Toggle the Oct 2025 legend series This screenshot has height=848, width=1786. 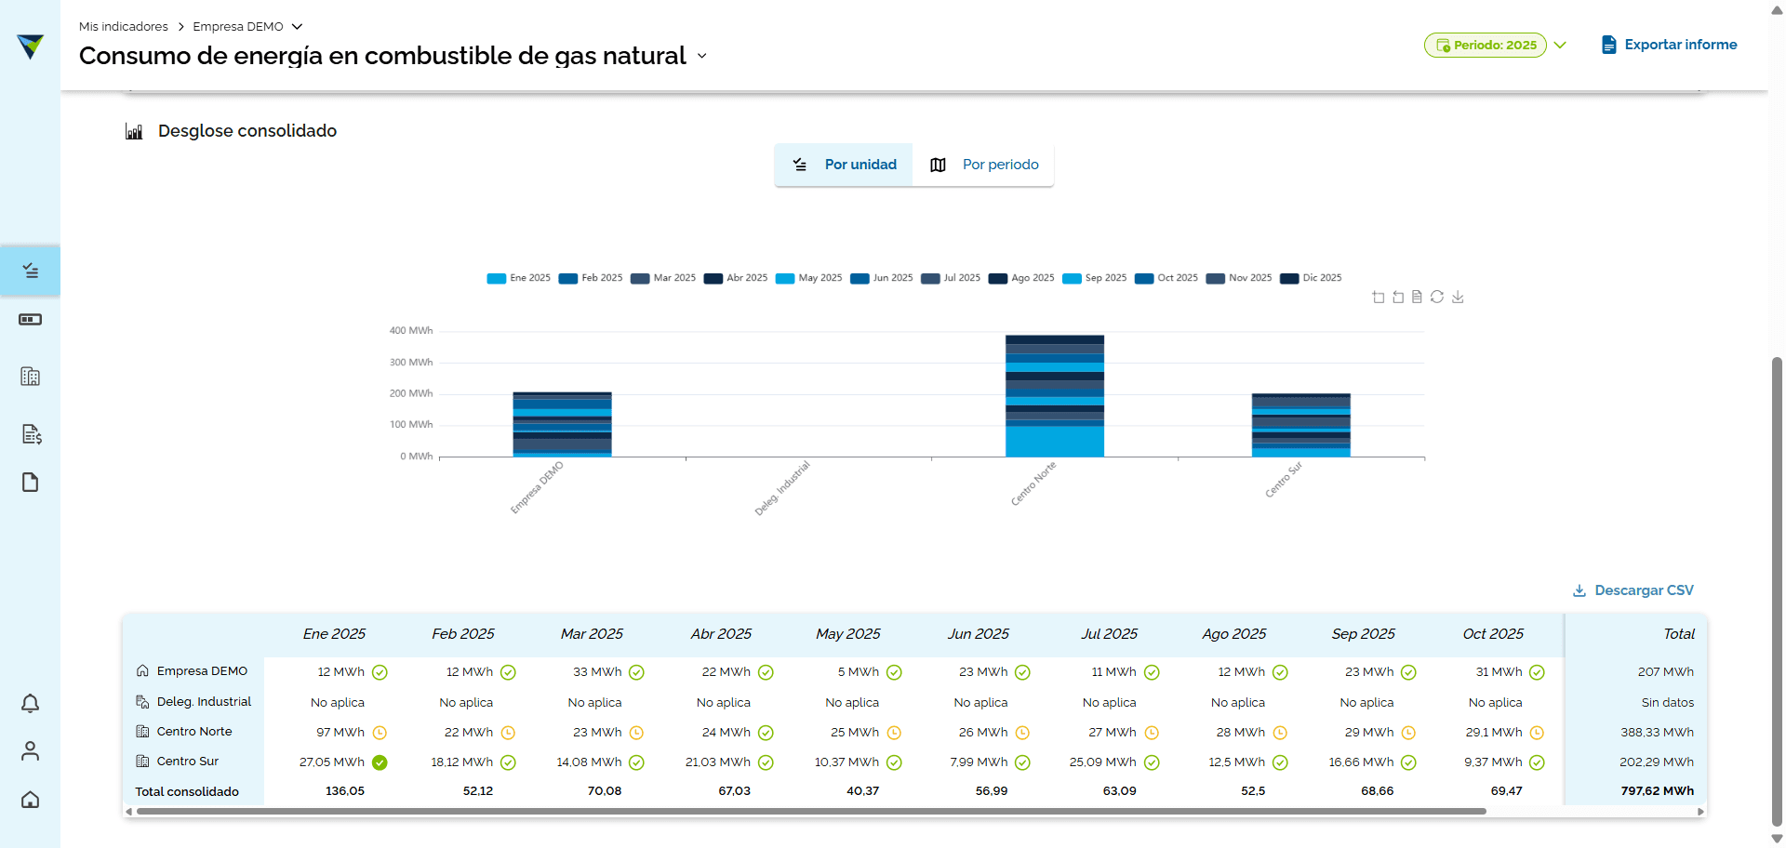(1166, 278)
